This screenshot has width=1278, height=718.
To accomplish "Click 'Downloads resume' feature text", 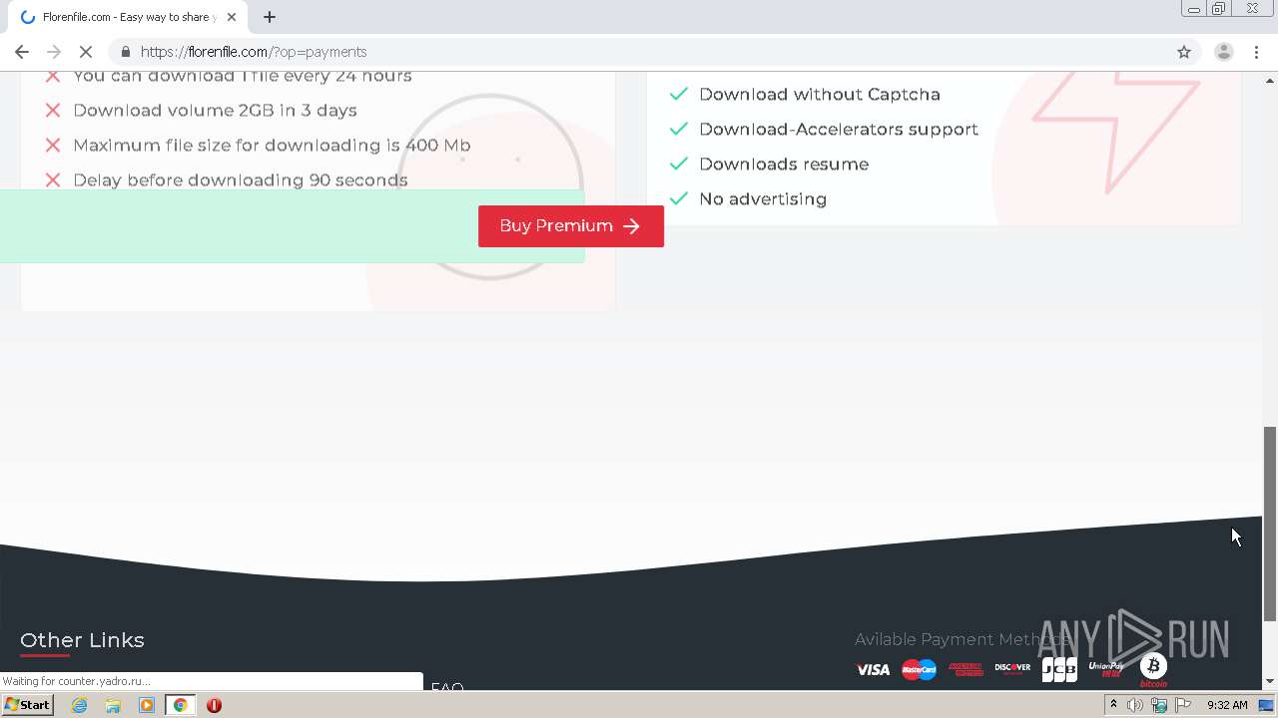I will (784, 165).
